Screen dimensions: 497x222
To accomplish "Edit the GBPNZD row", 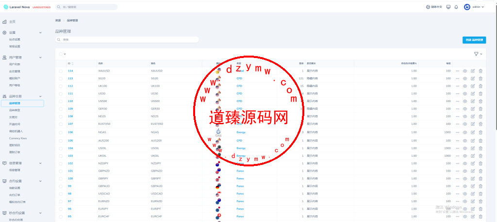I will click(473, 171).
